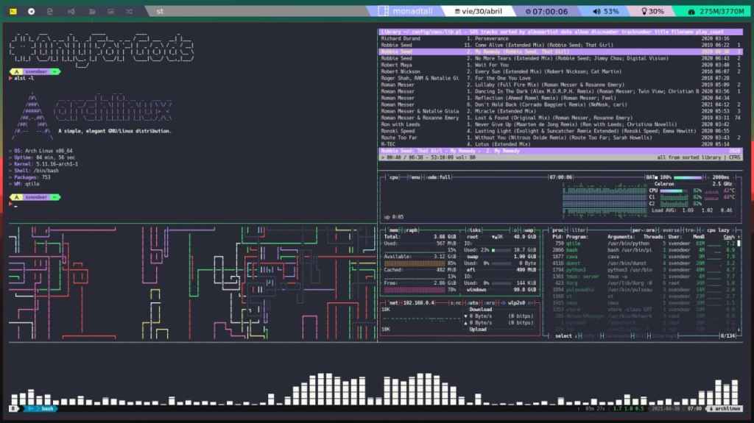The image size is (754, 423).
Task: Open the mode:full view selector
Action: pyautogui.click(x=437, y=177)
